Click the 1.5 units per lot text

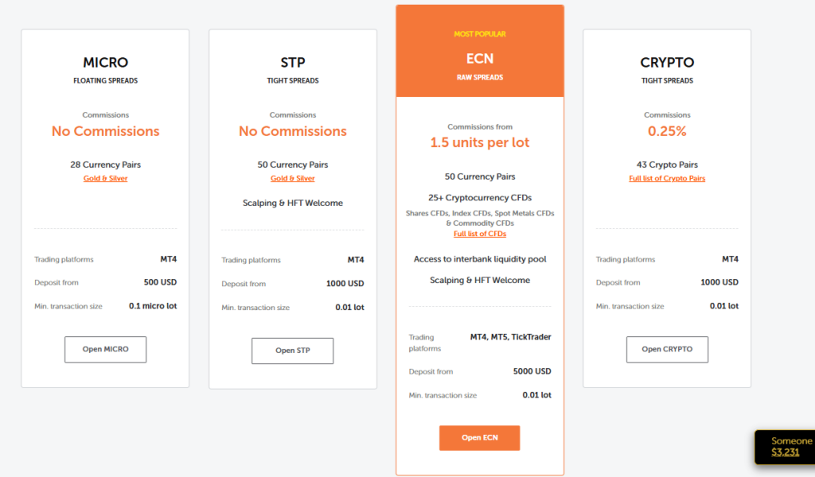point(479,143)
